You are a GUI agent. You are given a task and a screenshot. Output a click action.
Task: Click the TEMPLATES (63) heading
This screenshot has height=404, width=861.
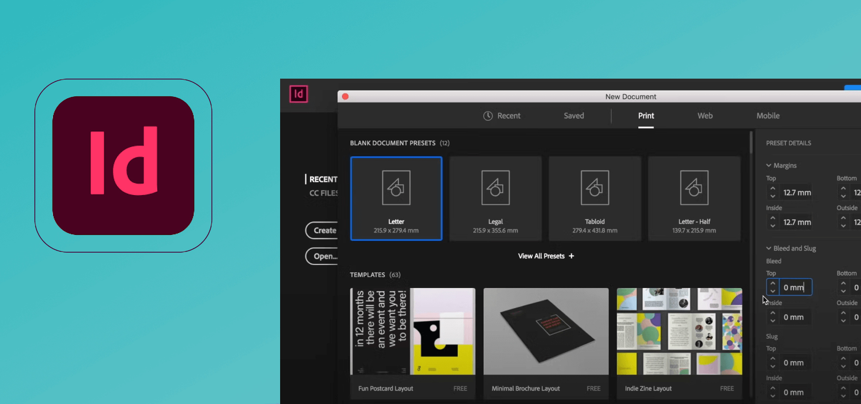coord(375,275)
